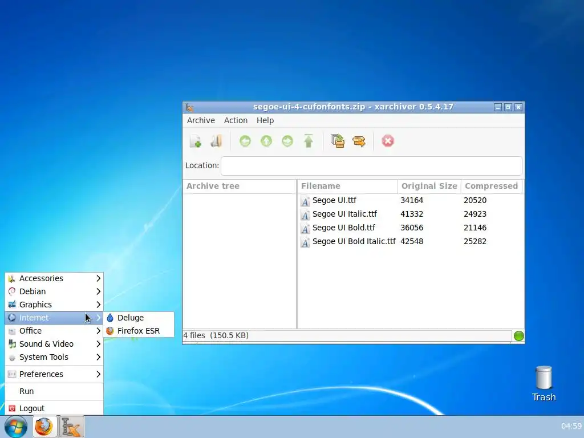Click the Xarchiver taskbar button
The image size is (584, 438).
(71, 427)
